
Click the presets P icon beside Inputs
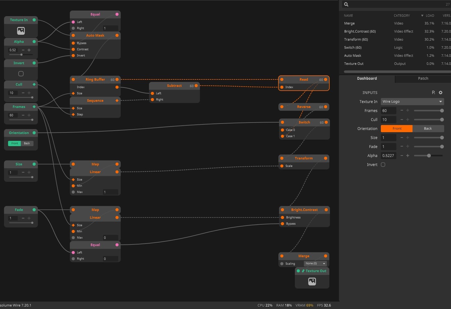click(433, 92)
